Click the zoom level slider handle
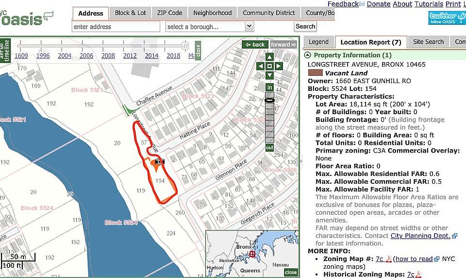The width and height of the screenshot is (466, 278). click(x=269, y=100)
